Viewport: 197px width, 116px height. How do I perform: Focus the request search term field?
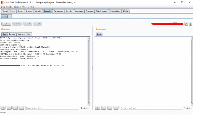pyautogui.click(x=52, y=108)
